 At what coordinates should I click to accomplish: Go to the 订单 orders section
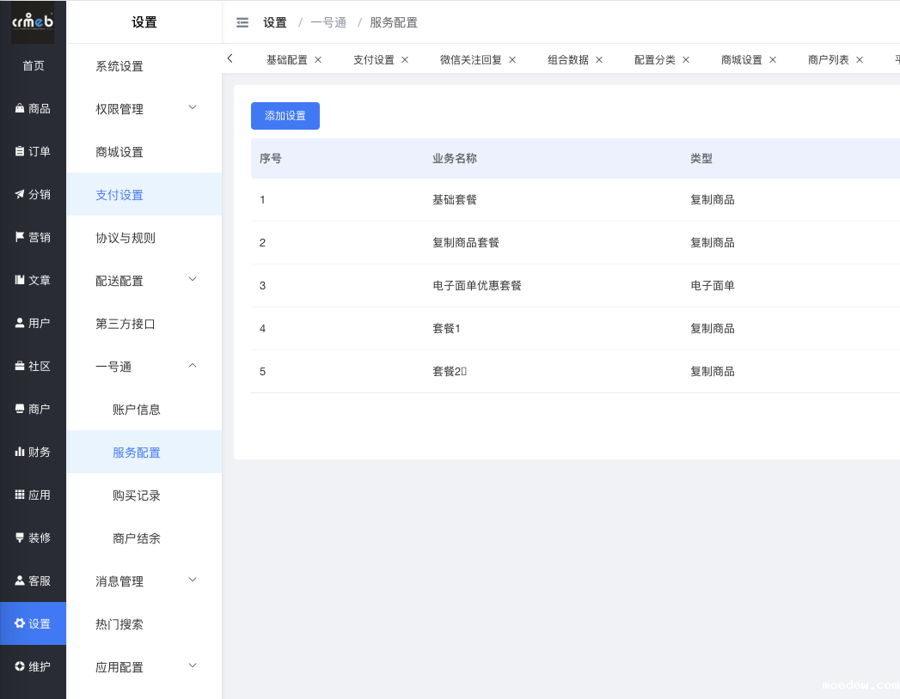click(x=33, y=152)
